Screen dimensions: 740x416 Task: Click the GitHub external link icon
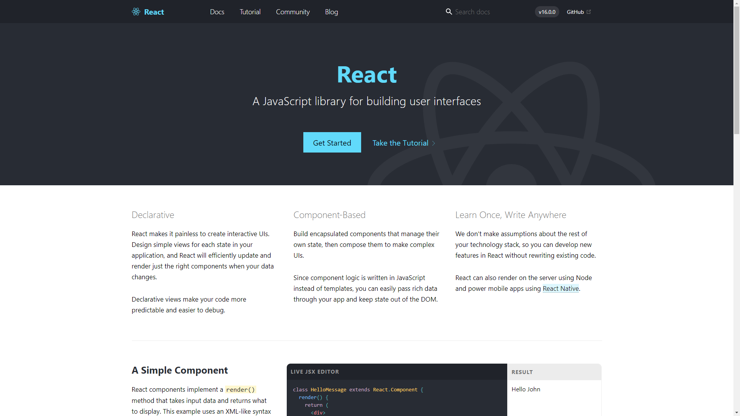point(589,12)
